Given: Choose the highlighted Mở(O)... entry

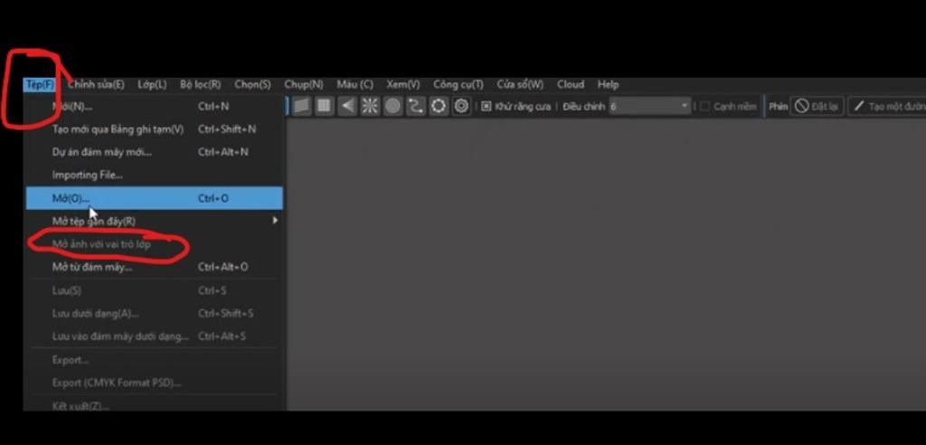Looking at the screenshot, I should (x=154, y=198).
